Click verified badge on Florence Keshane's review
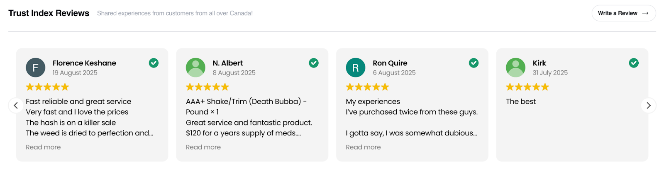 (x=154, y=63)
